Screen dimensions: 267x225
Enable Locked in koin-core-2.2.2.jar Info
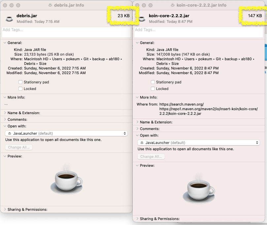click(153, 89)
